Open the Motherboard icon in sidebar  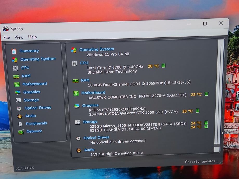click(17, 84)
